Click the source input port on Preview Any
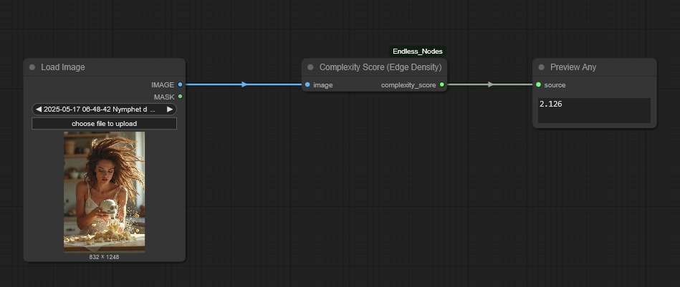This screenshot has height=287, width=680. [x=538, y=84]
